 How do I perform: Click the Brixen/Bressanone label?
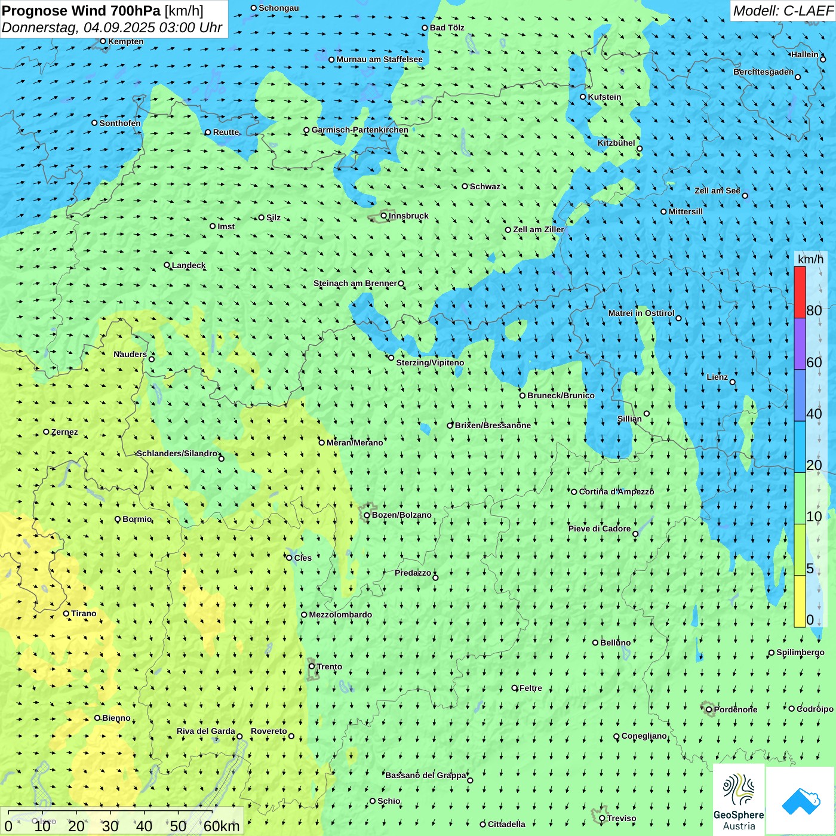[493, 425]
